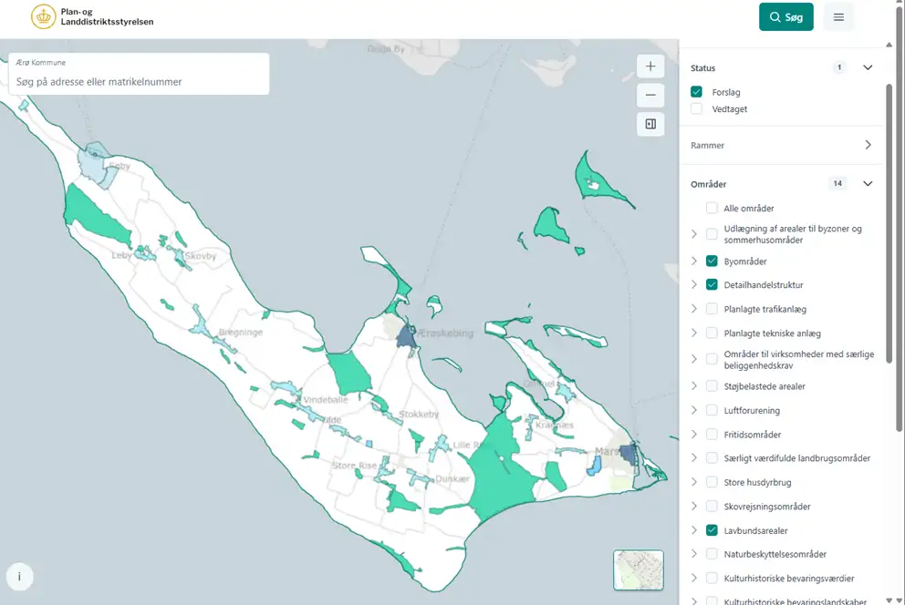Click the info icon at bottom left

[19, 576]
